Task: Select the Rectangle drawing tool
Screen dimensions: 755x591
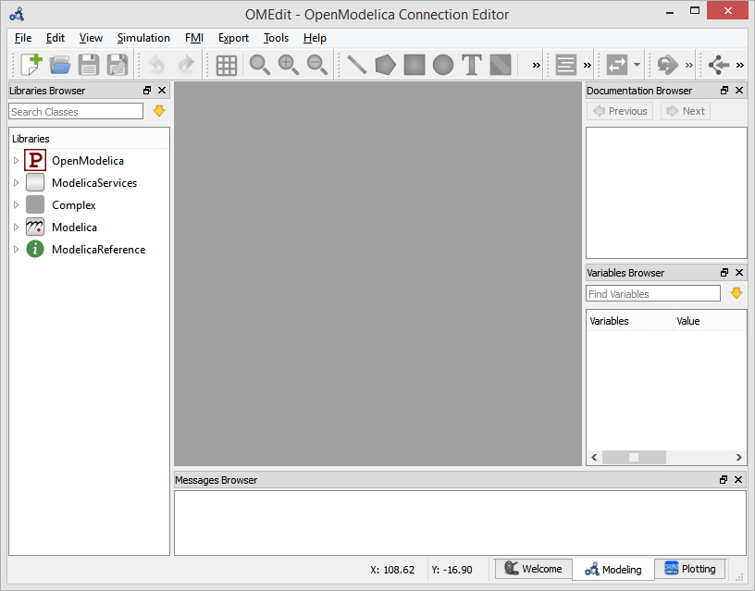Action: tap(415, 65)
